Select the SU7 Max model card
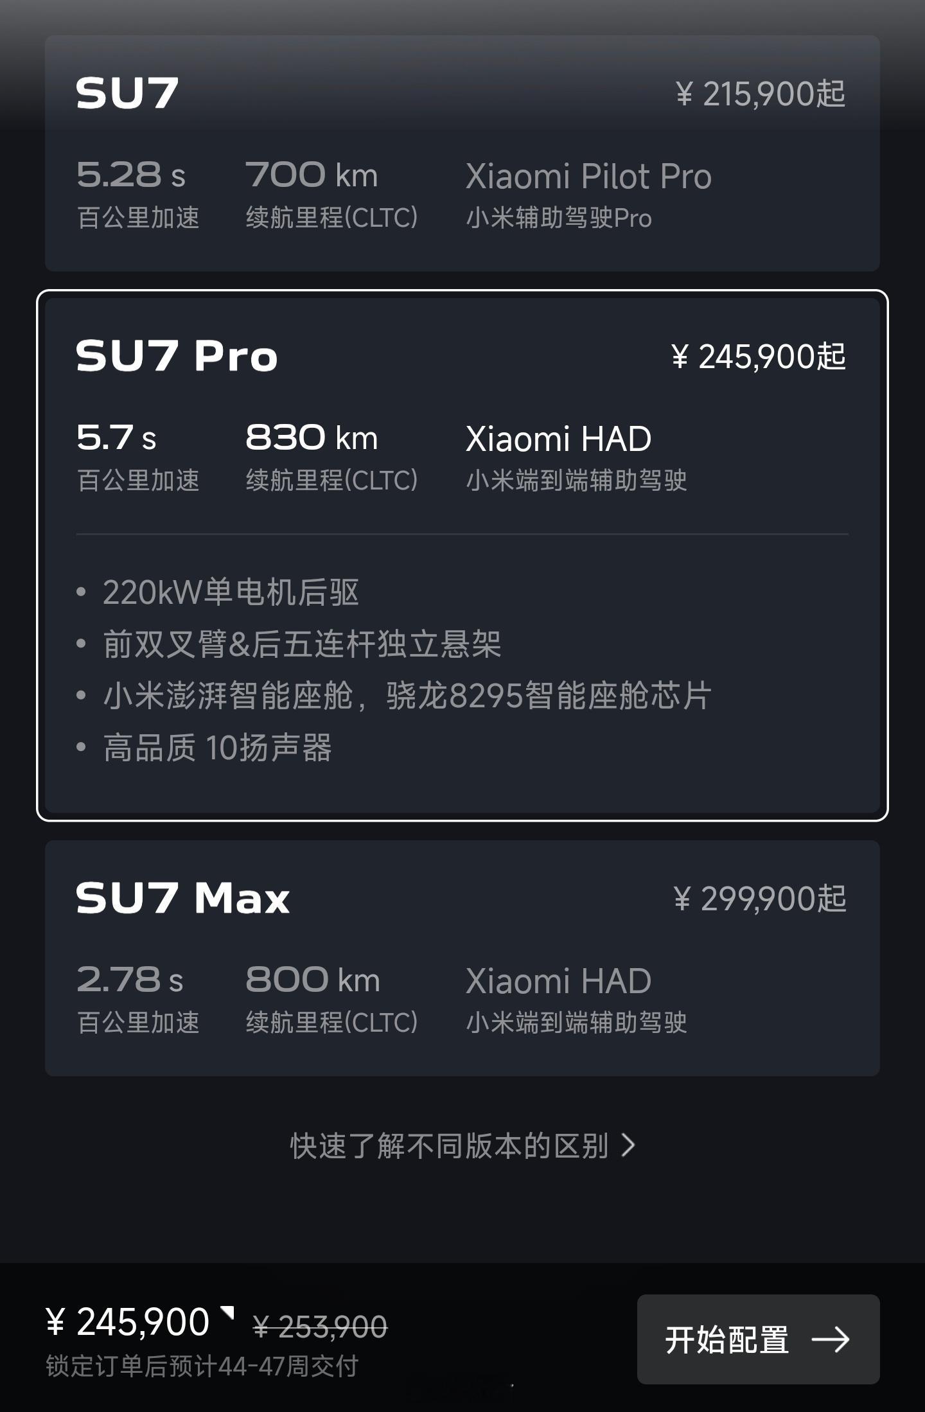The width and height of the screenshot is (925, 1412). coord(462,958)
